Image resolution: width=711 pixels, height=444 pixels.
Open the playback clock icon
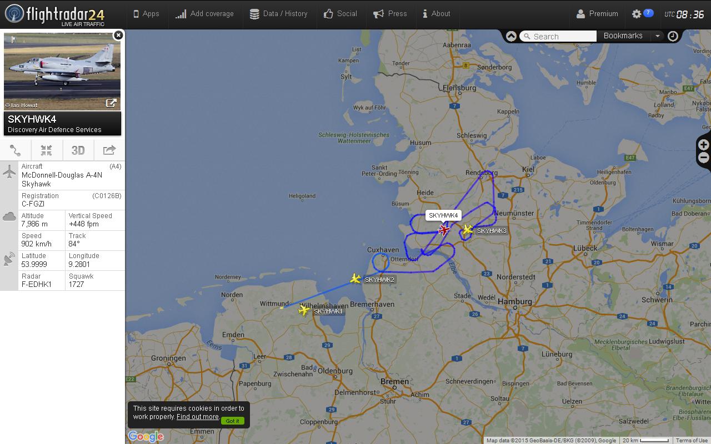click(673, 36)
